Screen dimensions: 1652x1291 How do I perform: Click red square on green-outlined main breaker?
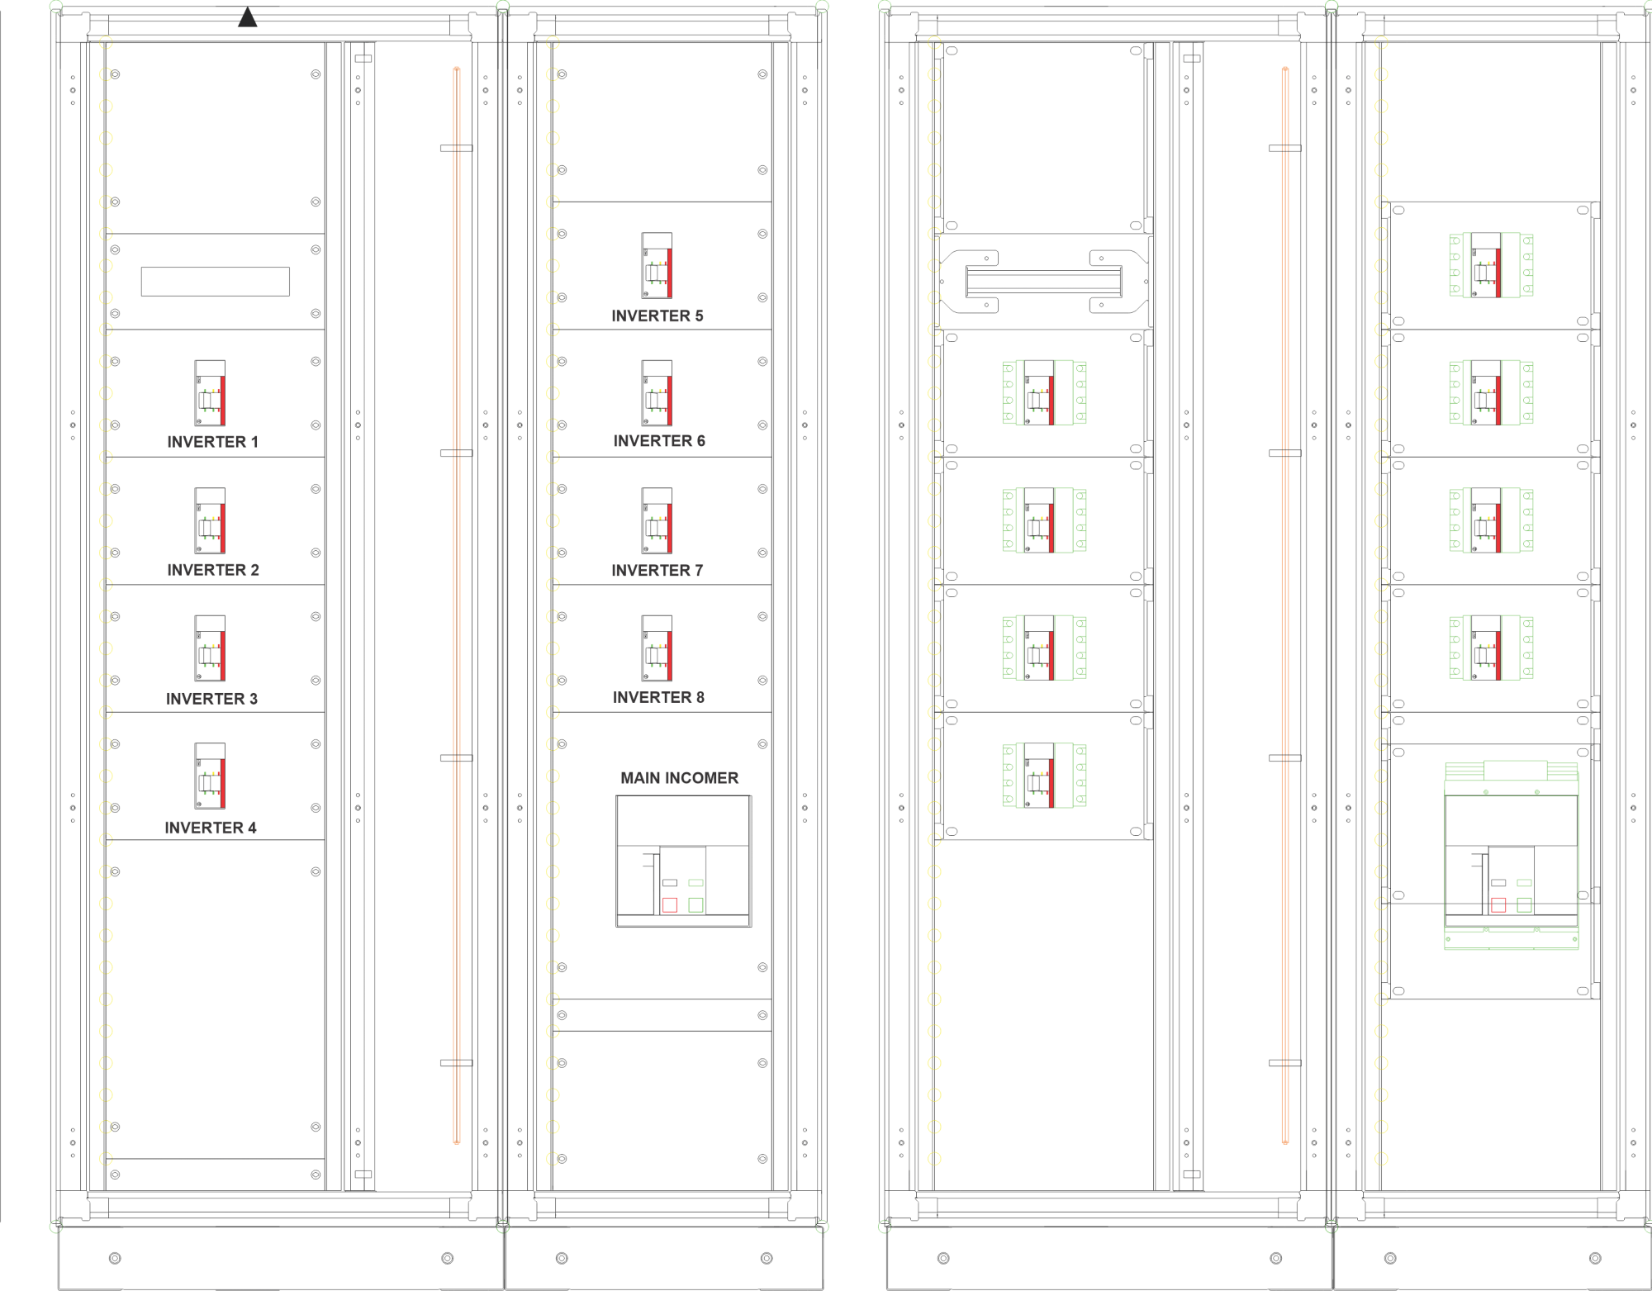point(1498,905)
